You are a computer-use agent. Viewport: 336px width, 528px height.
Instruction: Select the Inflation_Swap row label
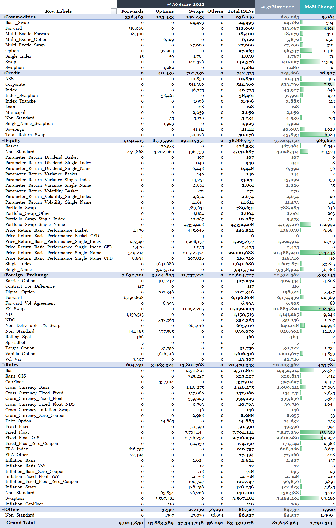point(20,487)
